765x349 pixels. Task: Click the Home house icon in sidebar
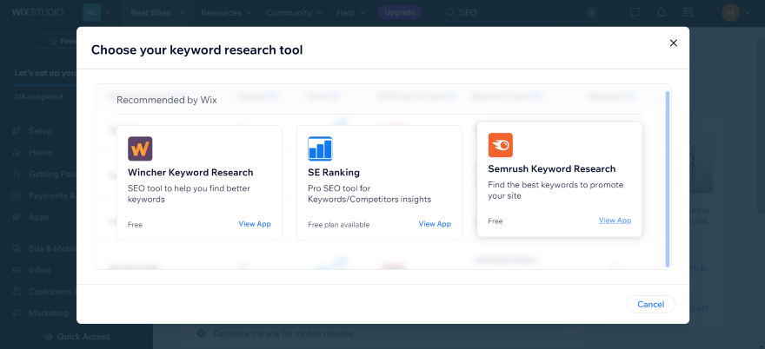17,153
